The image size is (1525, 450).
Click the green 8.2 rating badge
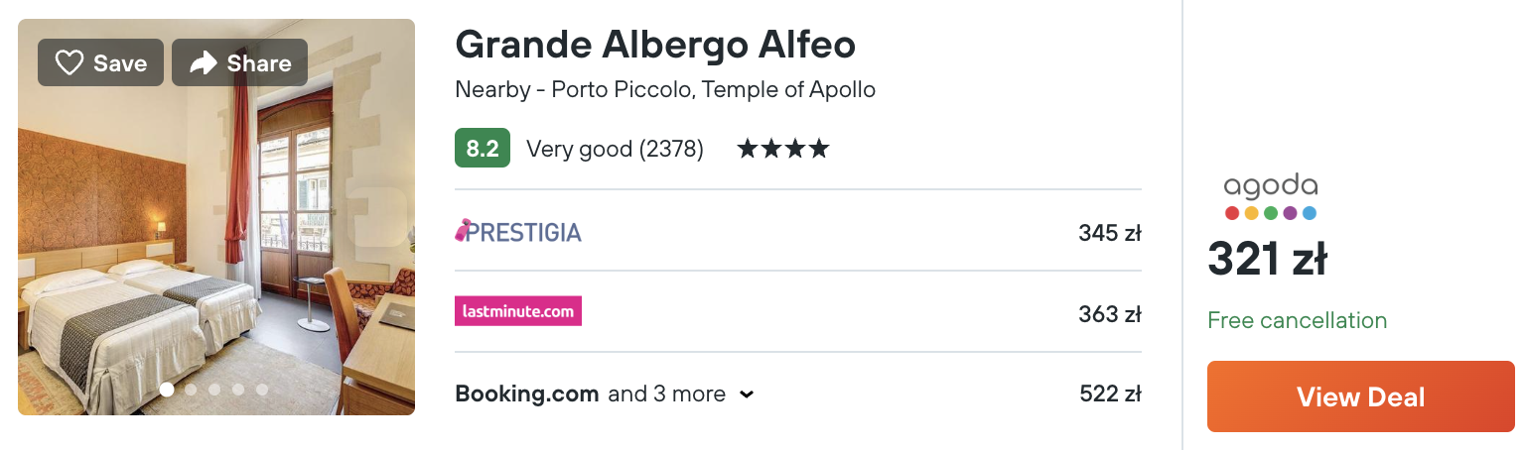483,149
